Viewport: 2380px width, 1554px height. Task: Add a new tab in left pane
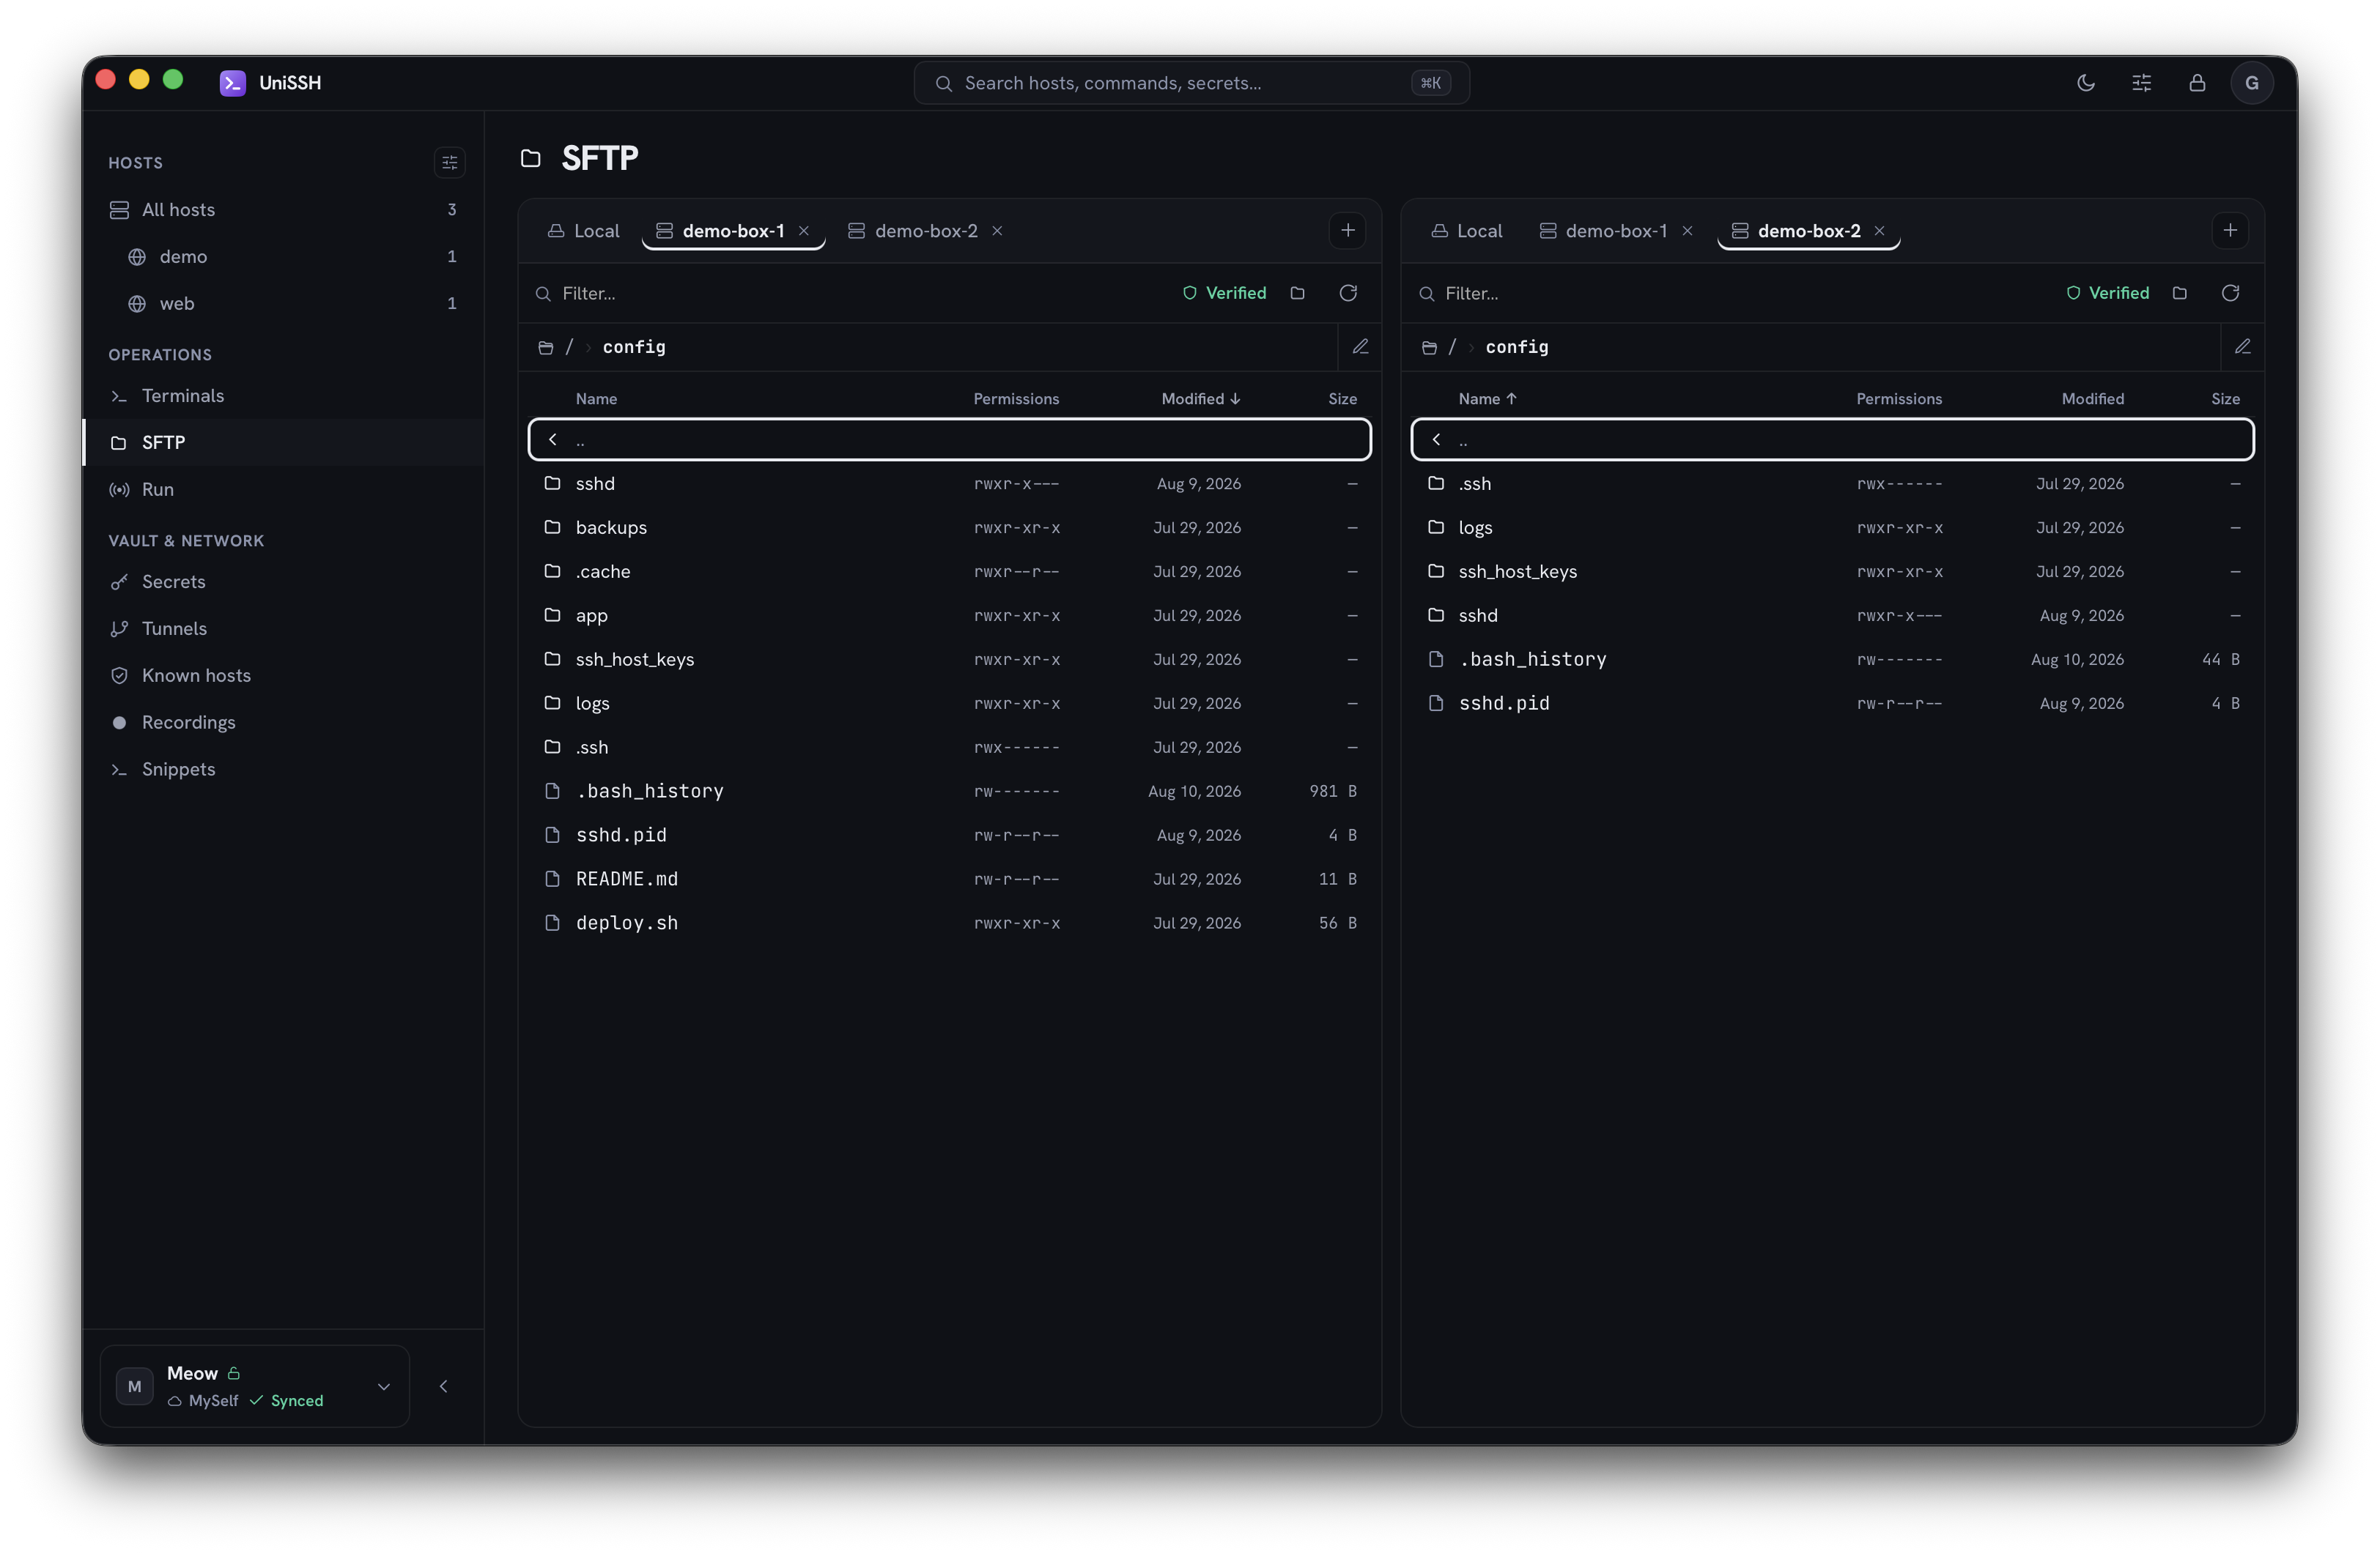(1348, 231)
